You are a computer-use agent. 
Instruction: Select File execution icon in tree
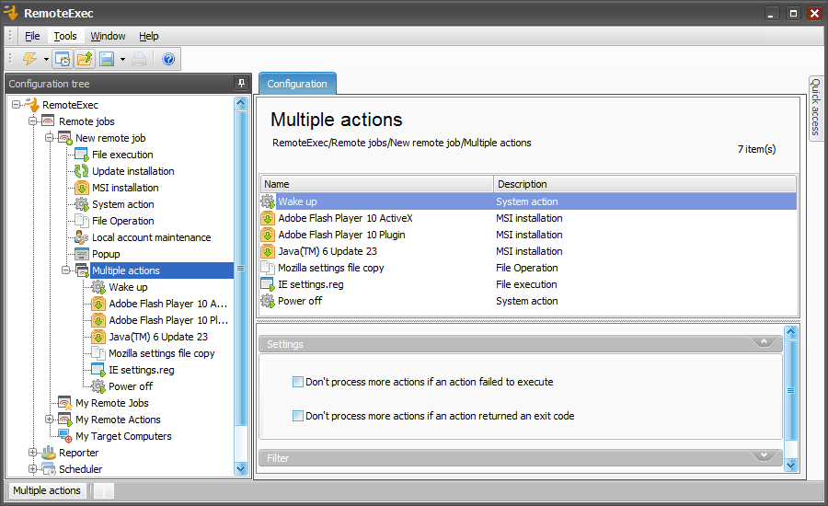click(x=82, y=155)
